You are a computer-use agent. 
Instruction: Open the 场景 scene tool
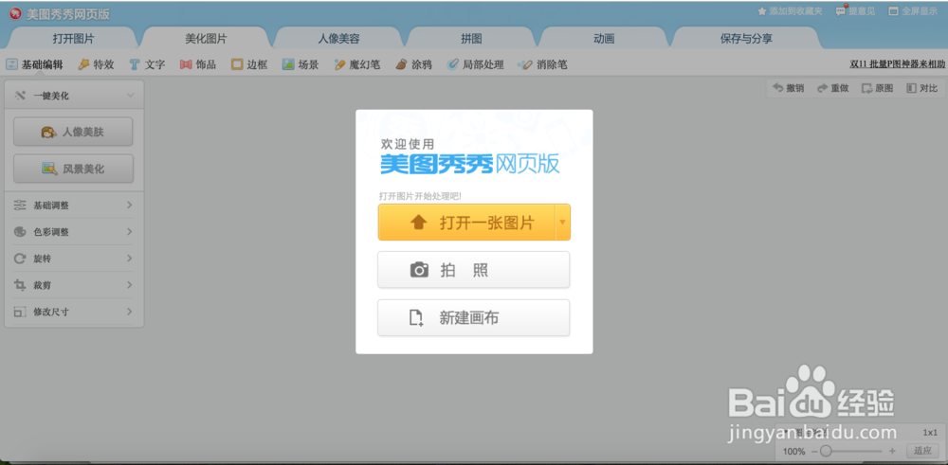tap(301, 64)
